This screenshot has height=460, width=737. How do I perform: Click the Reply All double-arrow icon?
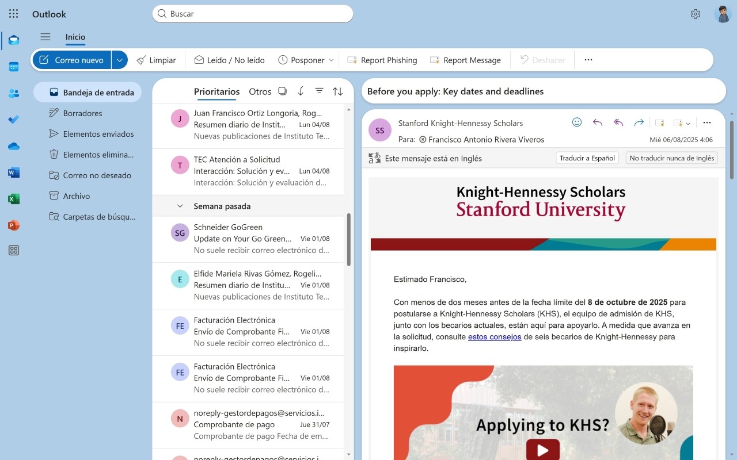point(618,122)
